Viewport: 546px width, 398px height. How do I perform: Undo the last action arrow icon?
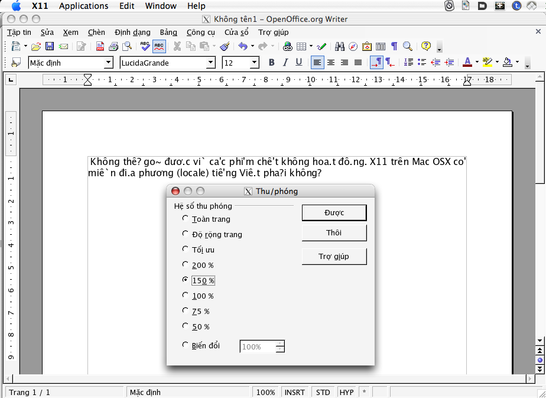point(243,46)
